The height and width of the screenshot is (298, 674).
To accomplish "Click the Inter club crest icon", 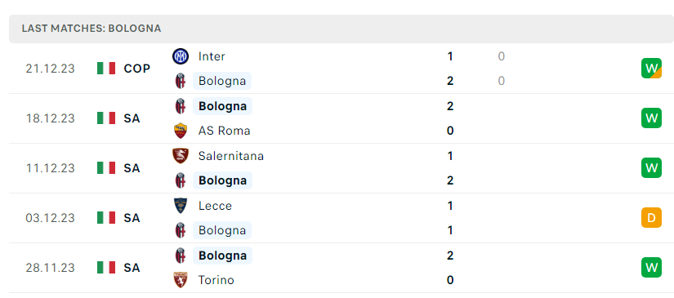I will 180,56.
